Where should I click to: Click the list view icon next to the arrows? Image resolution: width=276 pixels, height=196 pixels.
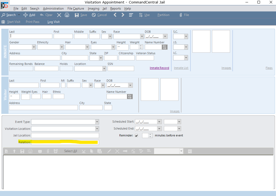(131, 15)
